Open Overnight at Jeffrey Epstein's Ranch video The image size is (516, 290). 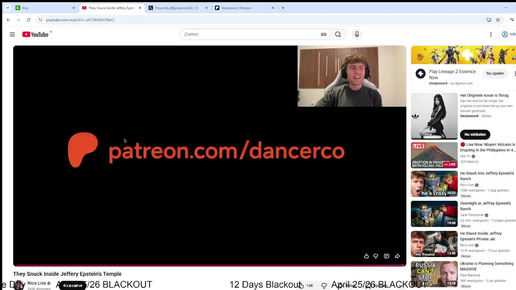point(485,206)
